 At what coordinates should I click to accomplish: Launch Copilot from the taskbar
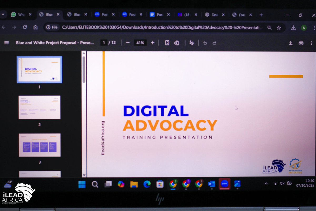click(x=121, y=184)
